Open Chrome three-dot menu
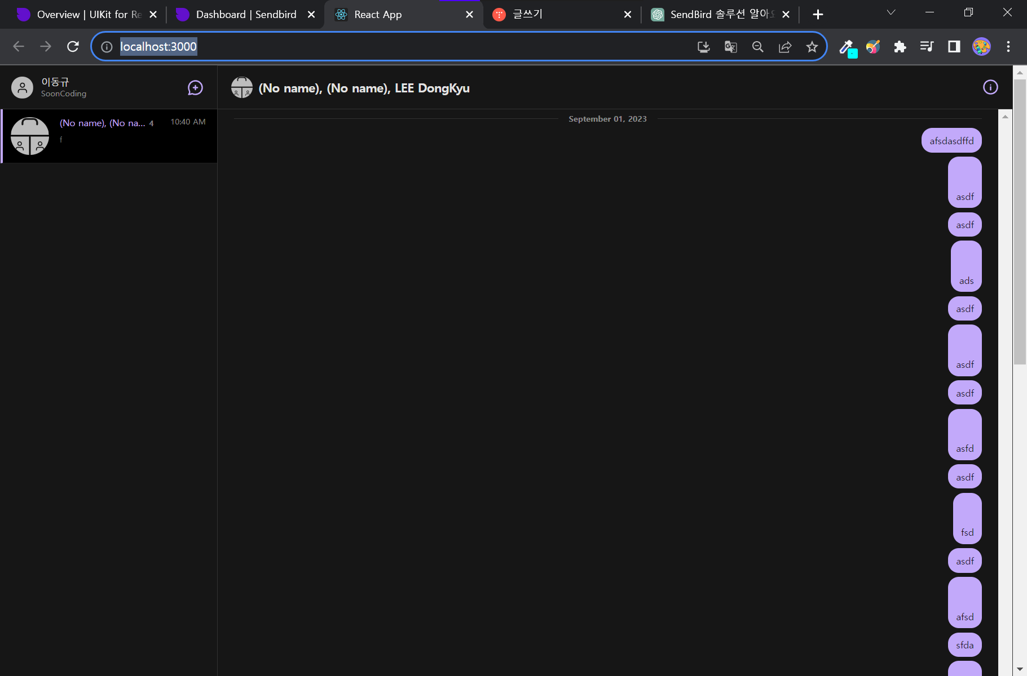1027x676 pixels. tap(1008, 47)
